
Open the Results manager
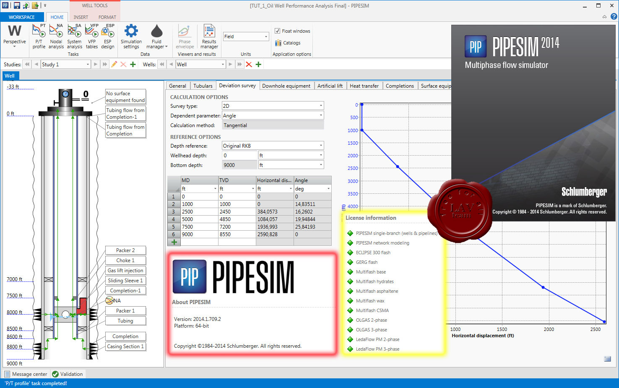pyautogui.click(x=209, y=36)
